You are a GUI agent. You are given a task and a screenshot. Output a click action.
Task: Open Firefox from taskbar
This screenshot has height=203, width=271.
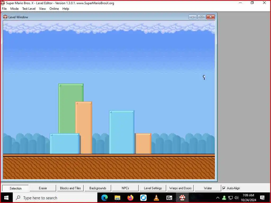(130, 198)
